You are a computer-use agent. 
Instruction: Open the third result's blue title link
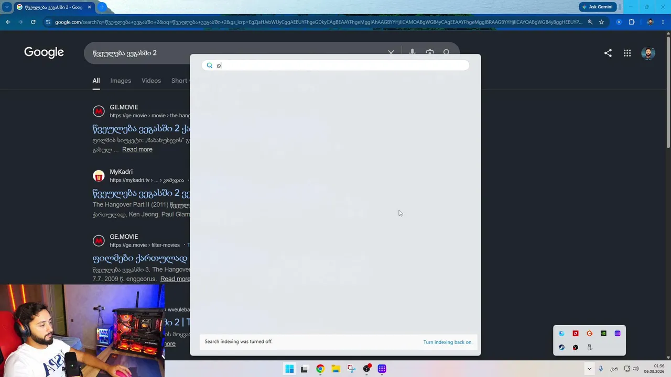click(140, 258)
